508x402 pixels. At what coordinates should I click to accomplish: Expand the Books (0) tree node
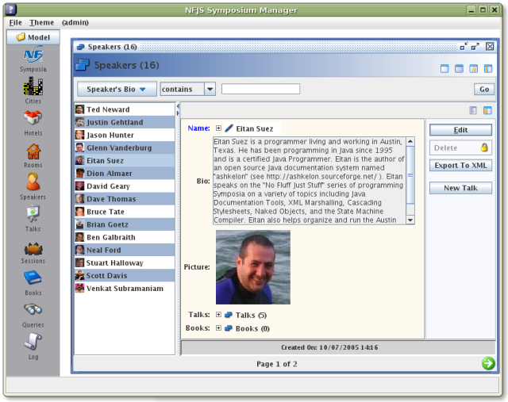click(x=218, y=327)
